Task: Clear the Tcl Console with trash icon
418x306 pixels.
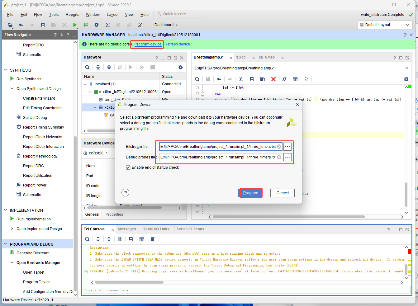Action: pyautogui.click(x=153, y=239)
